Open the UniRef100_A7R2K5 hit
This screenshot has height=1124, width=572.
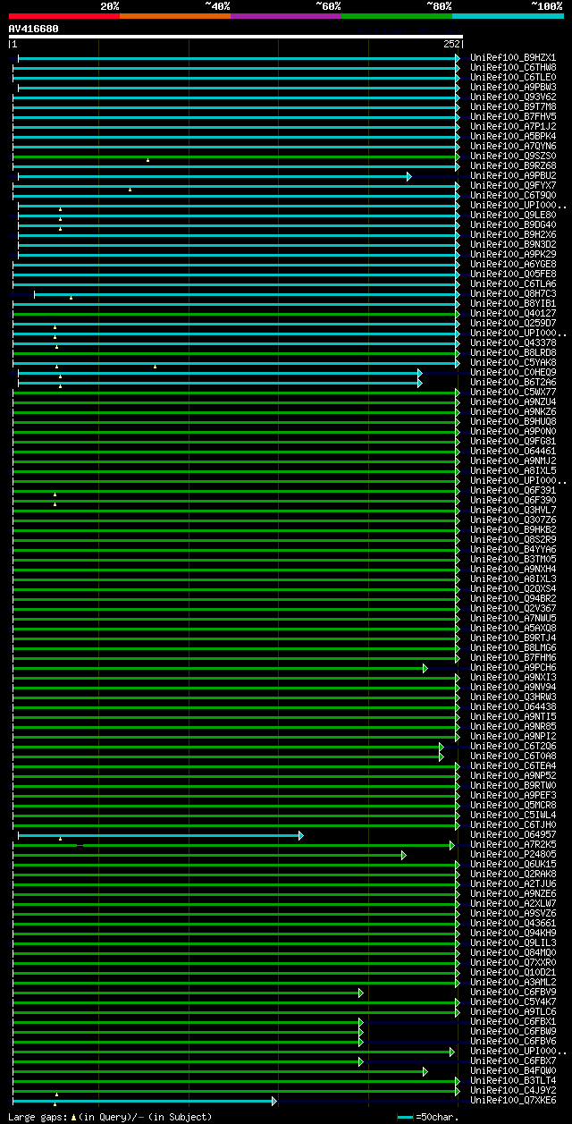513,845
